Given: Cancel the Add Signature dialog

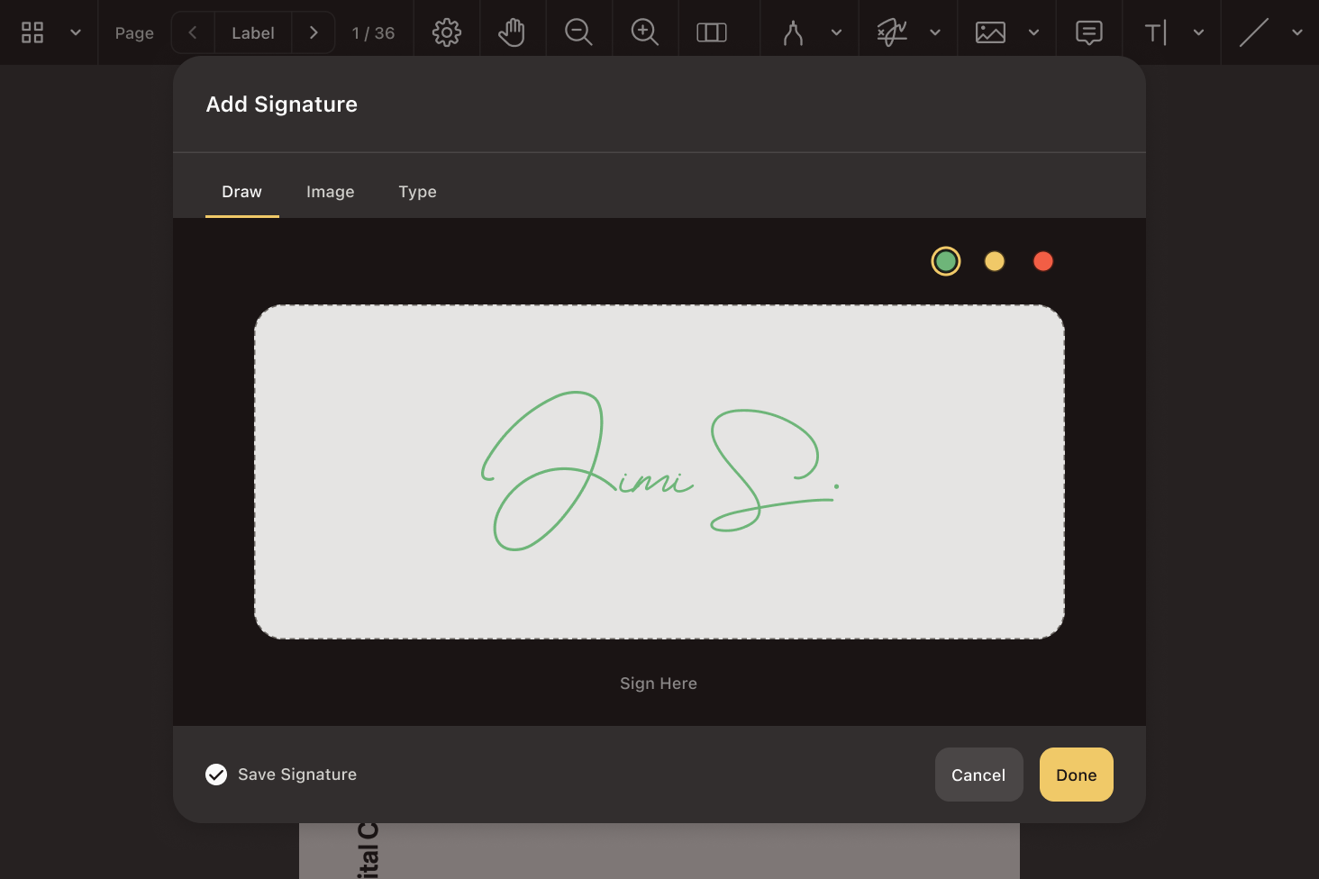Looking at the screenshot, I should pos(978,774).
